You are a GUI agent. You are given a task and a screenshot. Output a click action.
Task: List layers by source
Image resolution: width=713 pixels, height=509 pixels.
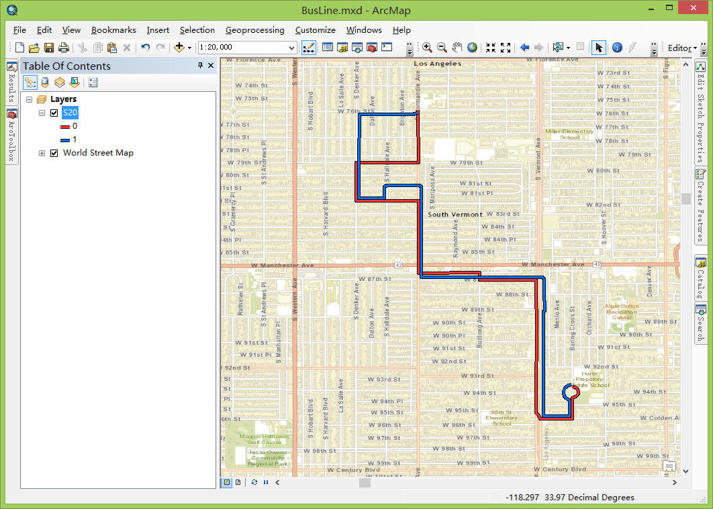click(45, 82)
